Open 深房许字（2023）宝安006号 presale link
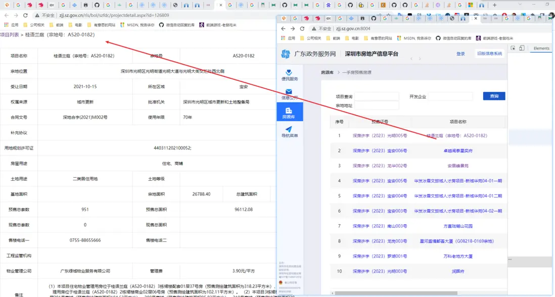 pos(380,151)
